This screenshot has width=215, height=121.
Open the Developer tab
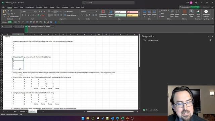click(x=65, y=7)
